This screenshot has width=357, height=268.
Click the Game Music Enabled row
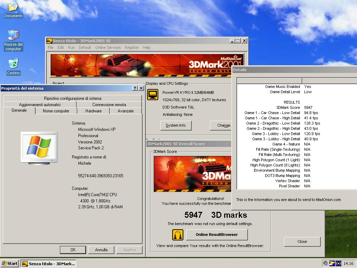tap(297, 87)
